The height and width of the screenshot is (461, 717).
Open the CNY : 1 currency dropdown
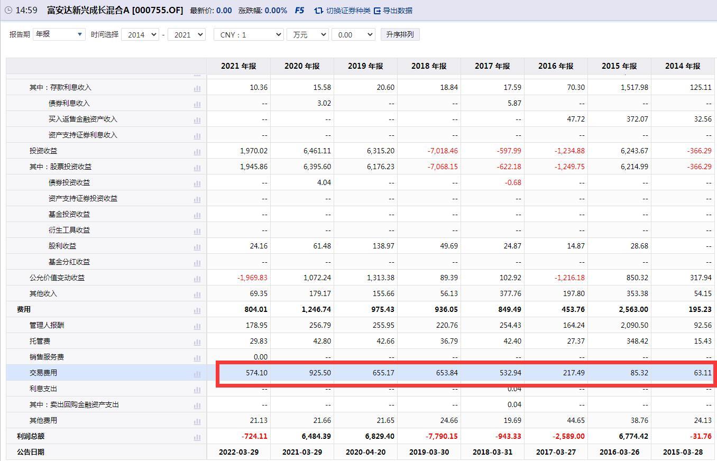click(249, 34)
